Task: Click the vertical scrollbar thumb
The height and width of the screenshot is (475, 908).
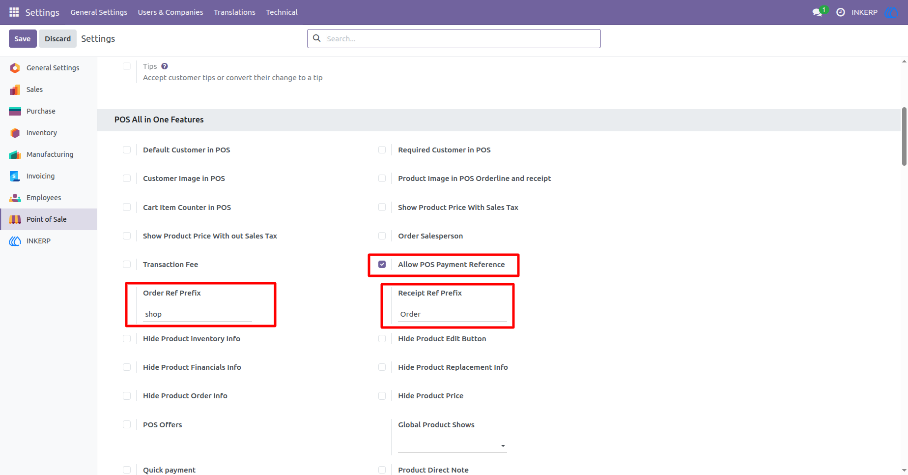Action: pos(904,137)
